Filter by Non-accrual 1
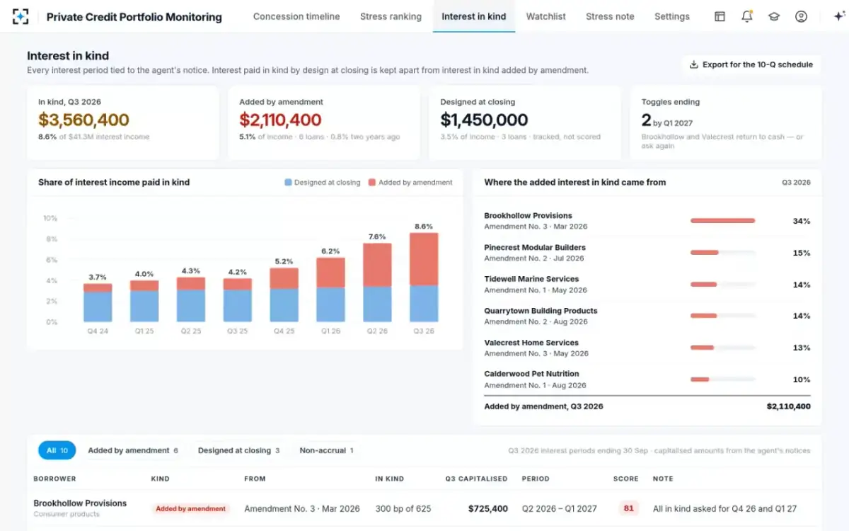Viewport: 849px width, 531px height. 326,450
